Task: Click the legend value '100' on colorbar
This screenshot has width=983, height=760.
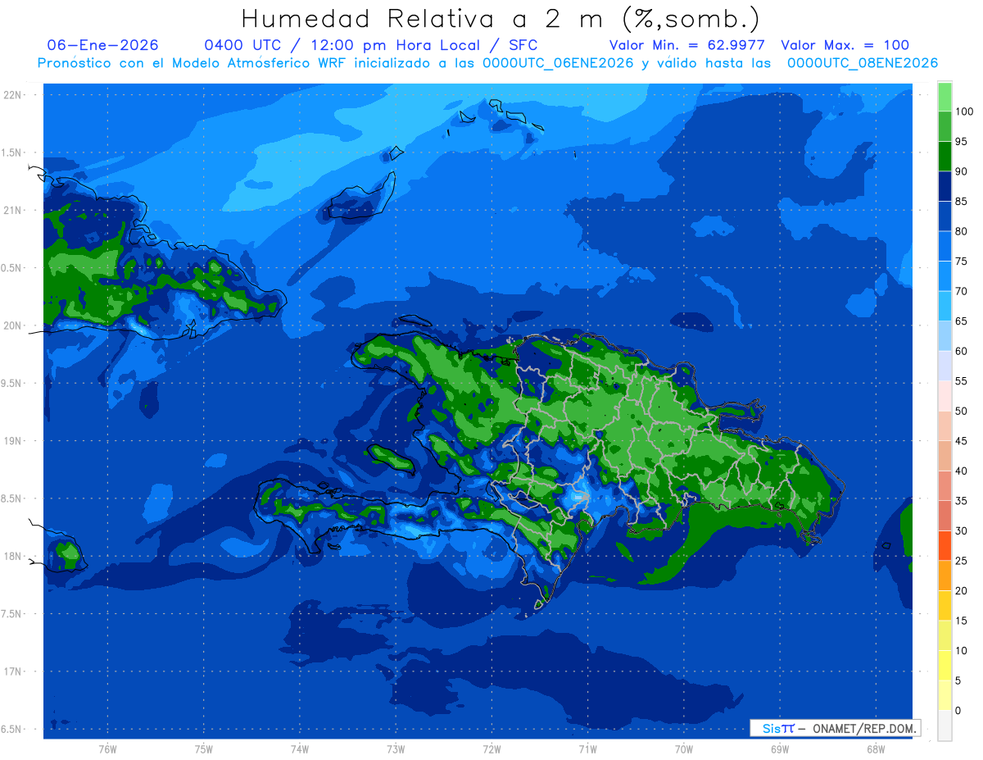Action: coord(964,111)
